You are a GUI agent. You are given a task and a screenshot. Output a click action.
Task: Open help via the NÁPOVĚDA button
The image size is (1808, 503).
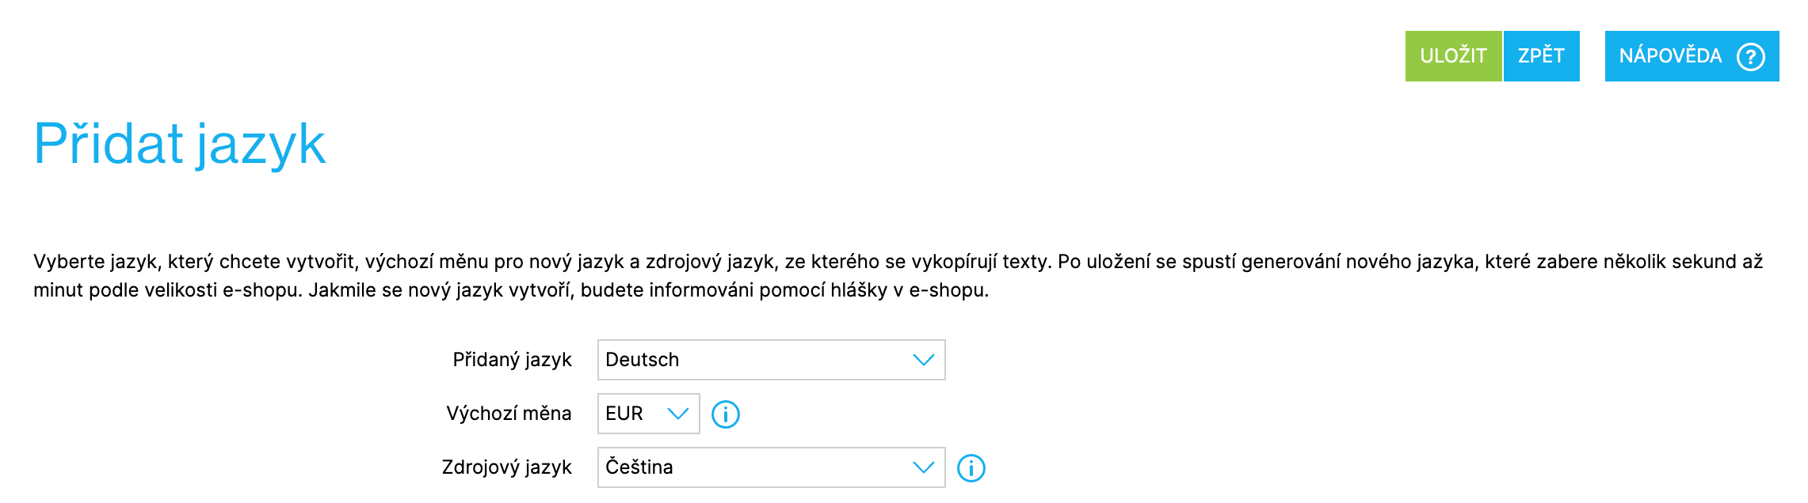pos(1692,56)
